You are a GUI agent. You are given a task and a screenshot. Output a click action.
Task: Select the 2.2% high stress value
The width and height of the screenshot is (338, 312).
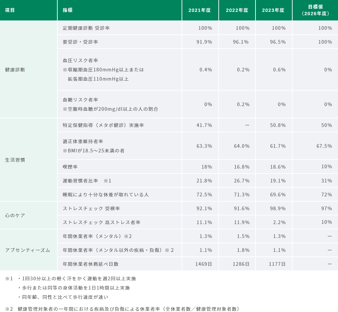click(279, 222)
